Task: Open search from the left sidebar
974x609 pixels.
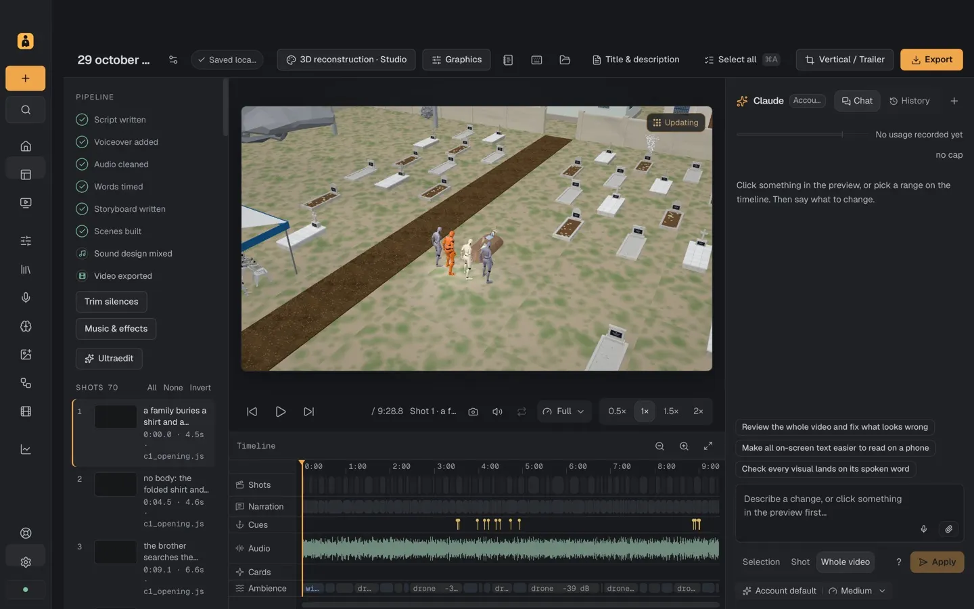Action: [25, 110]
